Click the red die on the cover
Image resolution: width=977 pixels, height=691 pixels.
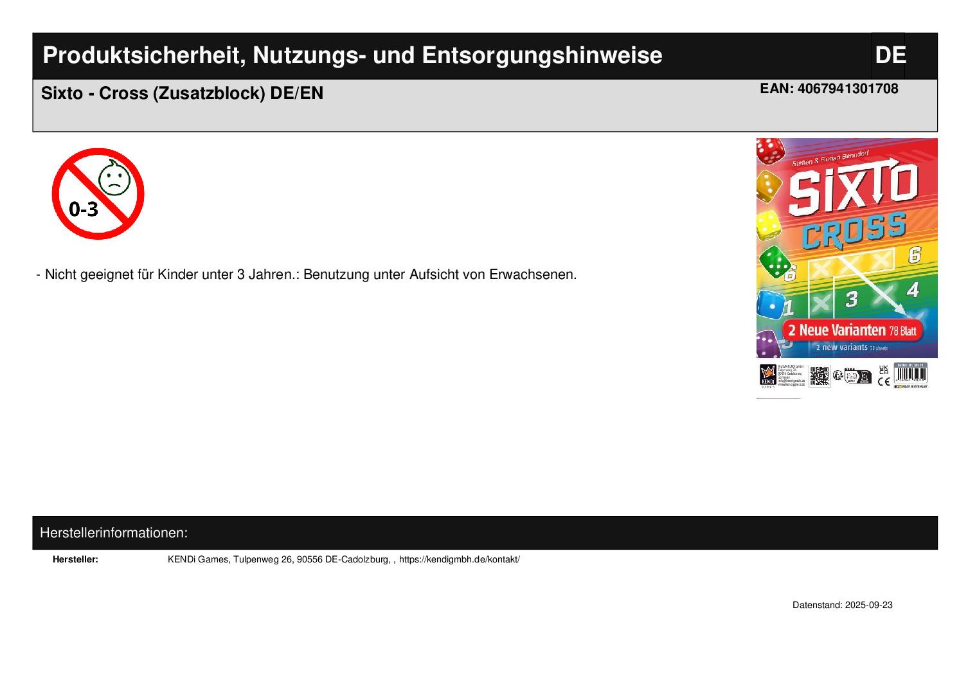pos(769,151)
